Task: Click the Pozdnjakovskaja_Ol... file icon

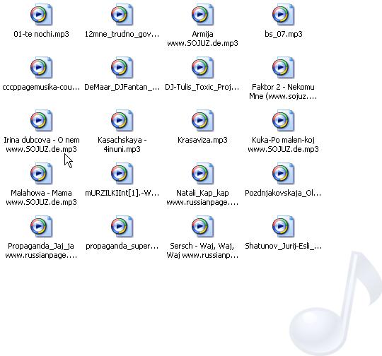Action: click(283, 174)
